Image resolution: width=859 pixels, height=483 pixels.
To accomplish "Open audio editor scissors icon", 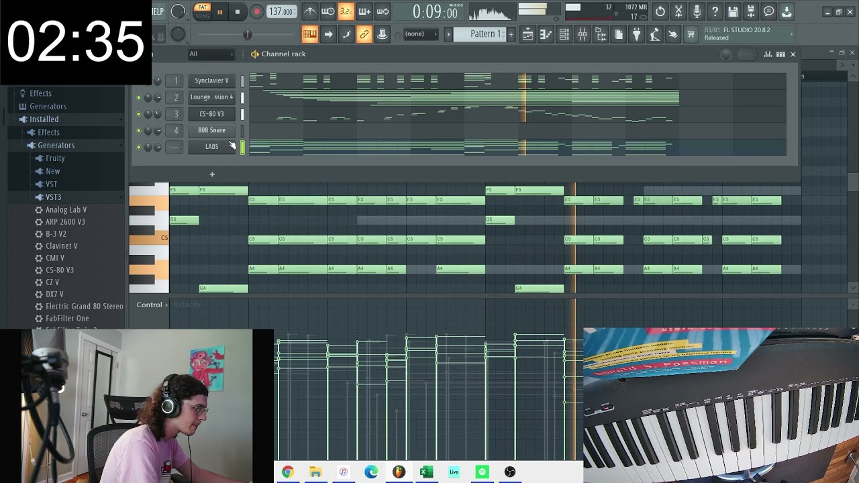I will (x=678, y=11).
